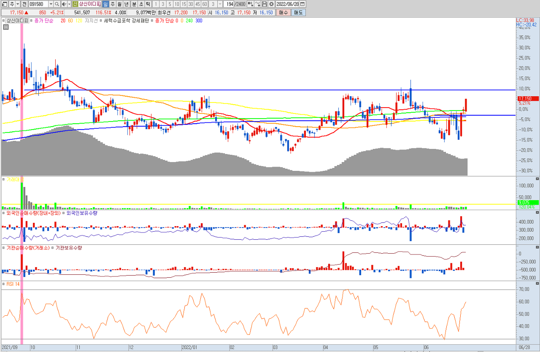Screen dimensions: 540x352
Task: Click the 60 interval button
Action: tap(205, 4)
